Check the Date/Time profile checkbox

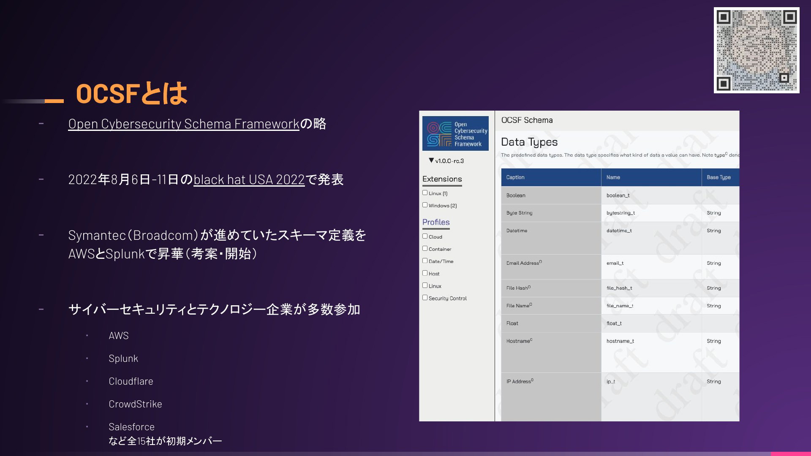point(425,261)
